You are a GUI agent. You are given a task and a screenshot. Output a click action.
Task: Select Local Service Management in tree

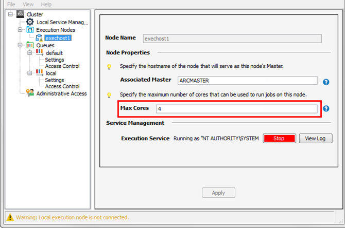coord(62,22)
